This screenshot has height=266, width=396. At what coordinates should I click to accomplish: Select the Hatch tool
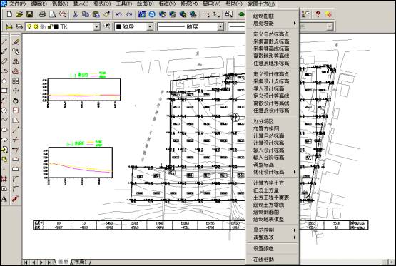pyautogui.click(x=4, y=179)
